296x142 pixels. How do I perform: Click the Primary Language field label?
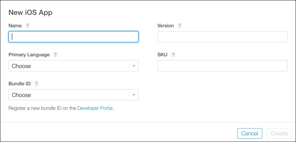[29, 55]
